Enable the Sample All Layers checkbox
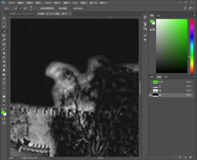 point(38,8)
